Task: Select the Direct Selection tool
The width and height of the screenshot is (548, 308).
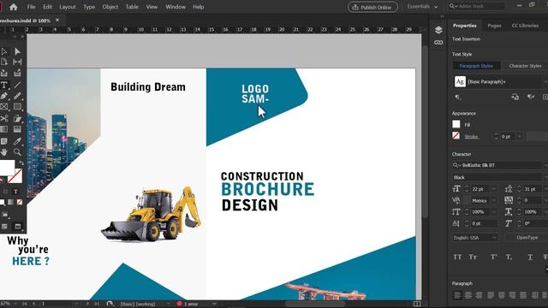Action: pos(17,51)
